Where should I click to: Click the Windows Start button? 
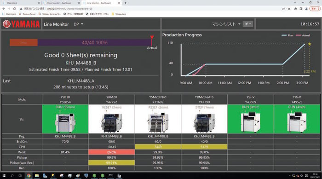tap(4, 176)
